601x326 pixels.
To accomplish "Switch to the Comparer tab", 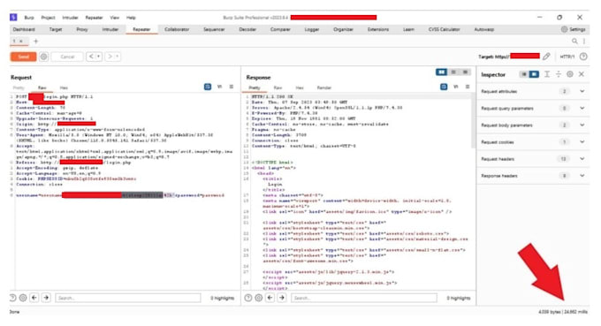I will [280, 29].
